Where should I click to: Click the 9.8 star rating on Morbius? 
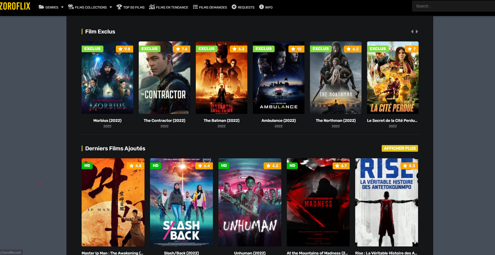pyautogui.click(x=124, y=49)
